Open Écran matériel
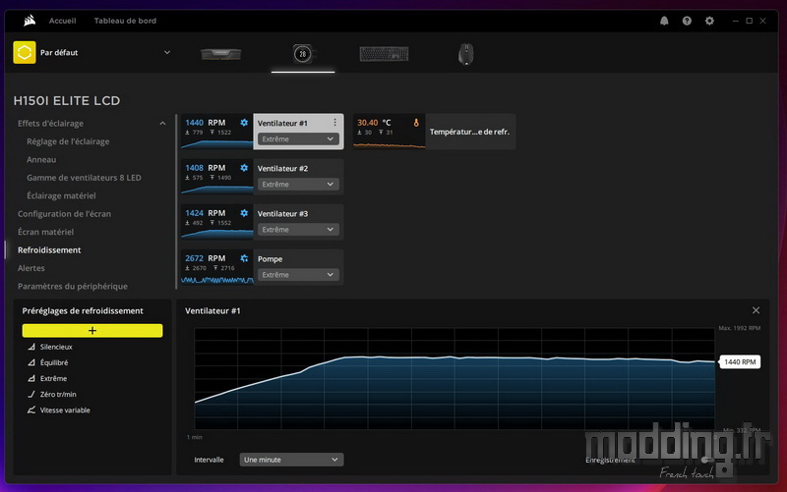The image size is (787, 492). click(45, 232)
